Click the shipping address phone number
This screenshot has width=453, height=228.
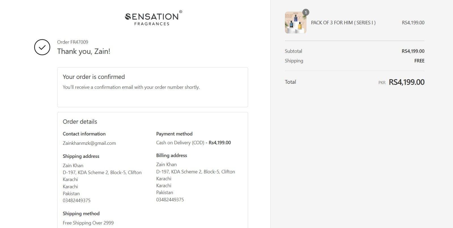(77, 201)
